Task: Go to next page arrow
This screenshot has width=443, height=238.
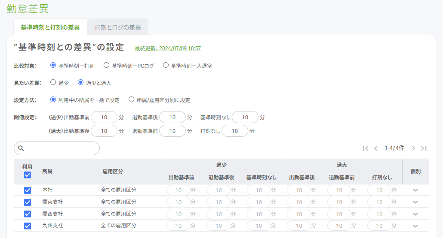Action: tap(413, 148)
